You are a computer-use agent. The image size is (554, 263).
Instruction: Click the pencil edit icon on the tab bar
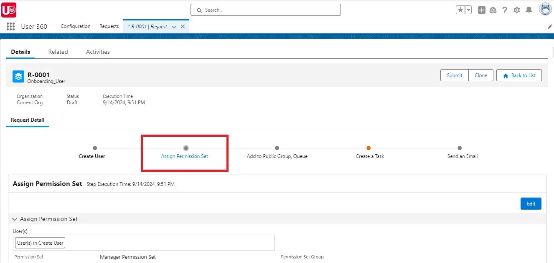tap(549, 26)
